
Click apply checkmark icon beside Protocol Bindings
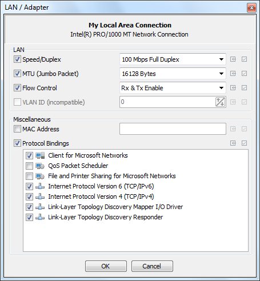coord(244,143)
